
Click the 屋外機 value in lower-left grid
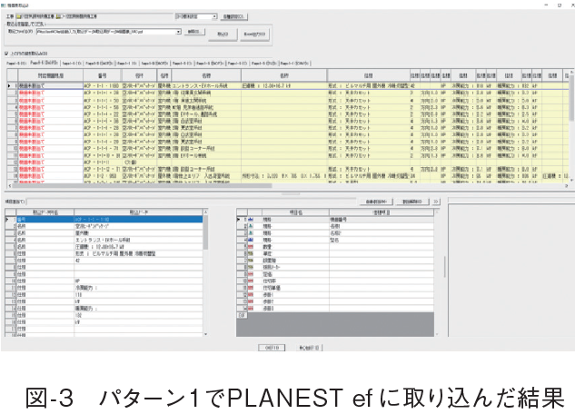click(138, 233)
